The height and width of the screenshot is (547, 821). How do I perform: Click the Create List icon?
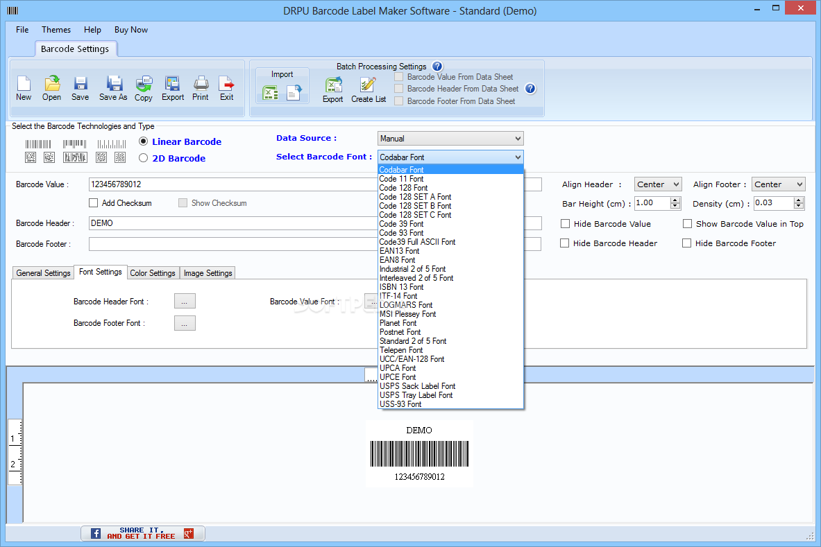pyautogui.click(x=368, y=85)
